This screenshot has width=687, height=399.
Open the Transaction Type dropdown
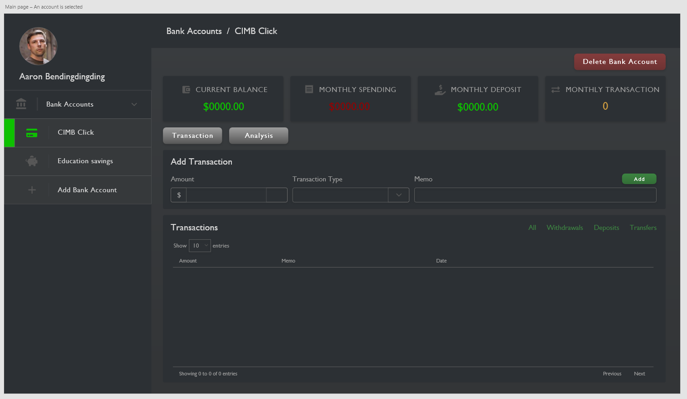point(398,195)
